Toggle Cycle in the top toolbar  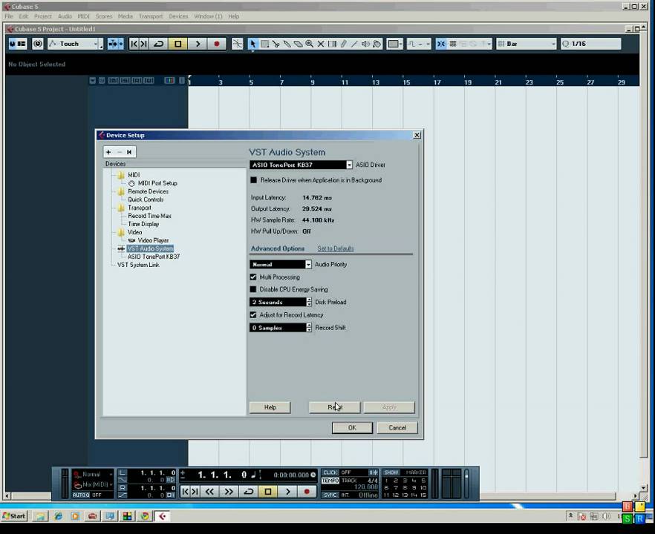coord(159,44)
